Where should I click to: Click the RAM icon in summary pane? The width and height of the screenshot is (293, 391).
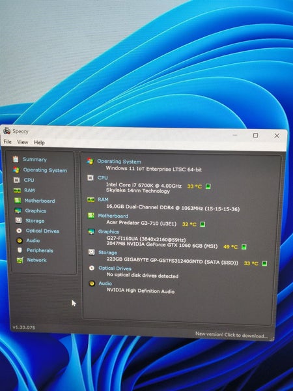coord(91,200)
